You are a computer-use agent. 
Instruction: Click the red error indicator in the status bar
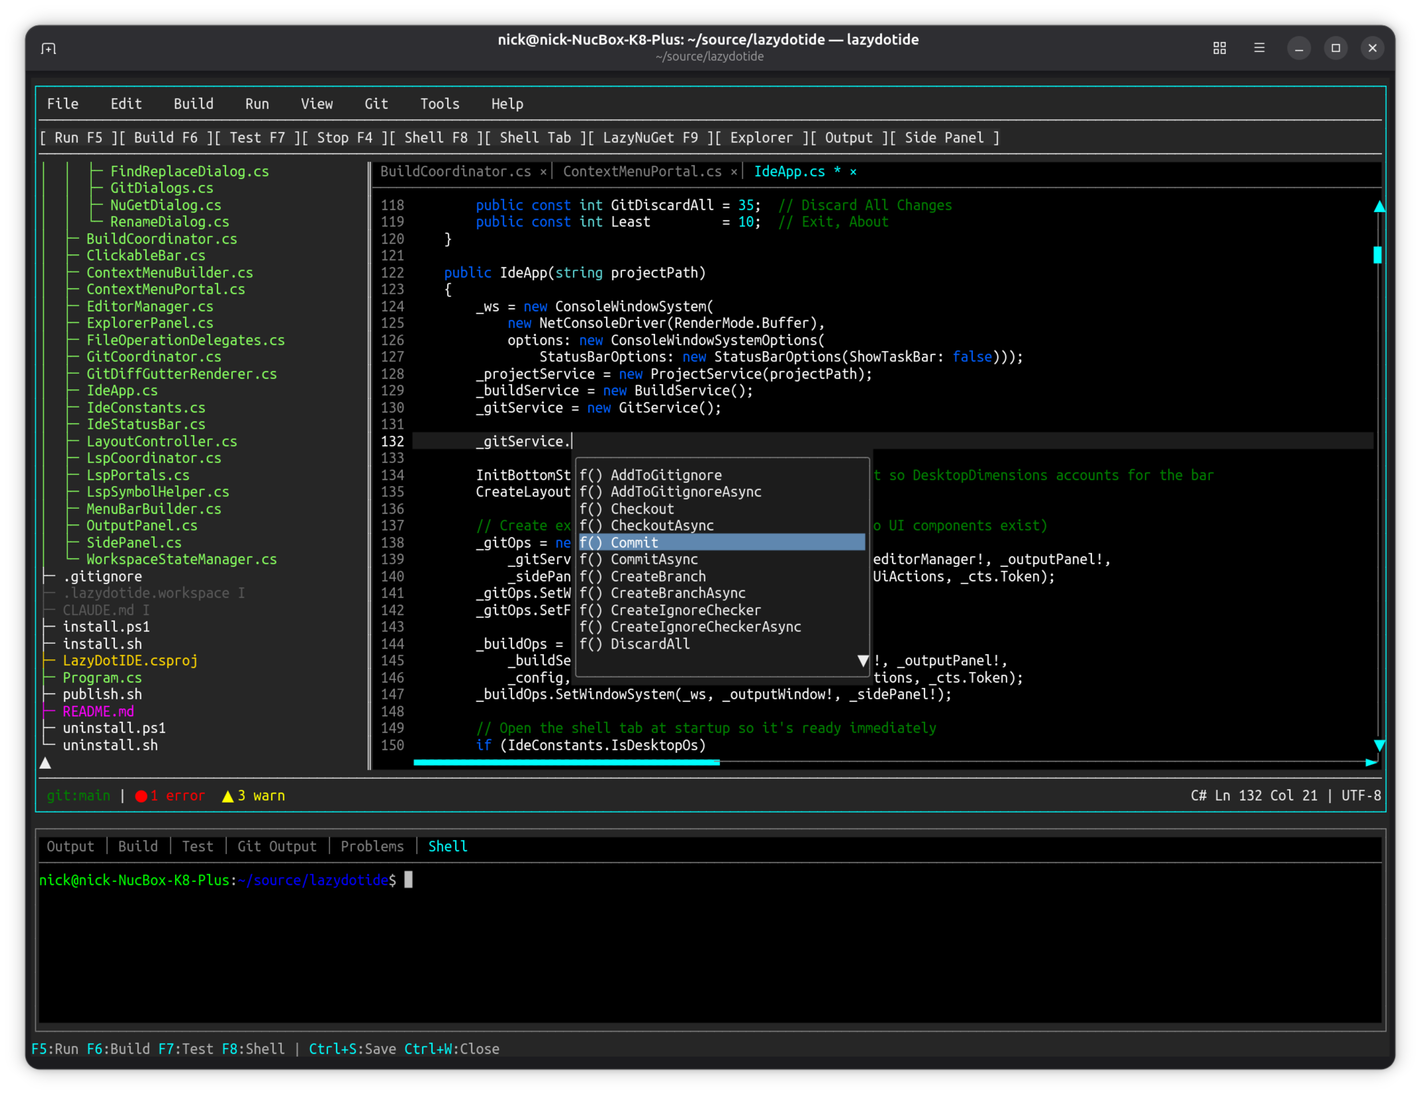tap(170, 795)
